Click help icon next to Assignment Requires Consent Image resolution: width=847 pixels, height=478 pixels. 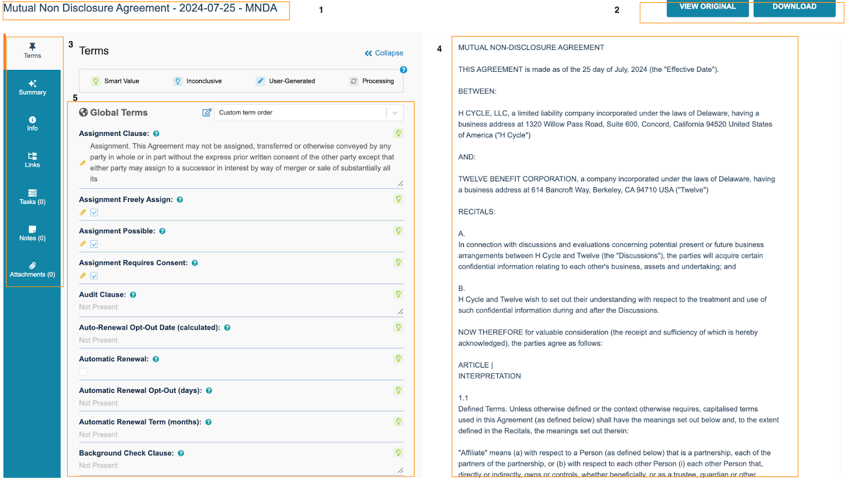click(x=195, y=263)
